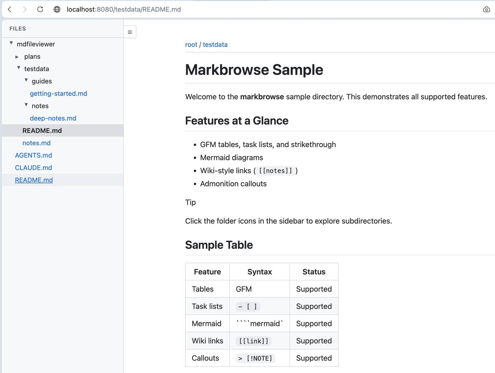This screenshot has height=373, width=495.
Task: Click bold markbrowse word in intro
Action: pos(262,97)
